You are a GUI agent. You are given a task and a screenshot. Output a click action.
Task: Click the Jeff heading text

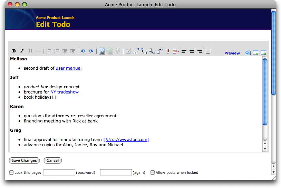[14, 78]
